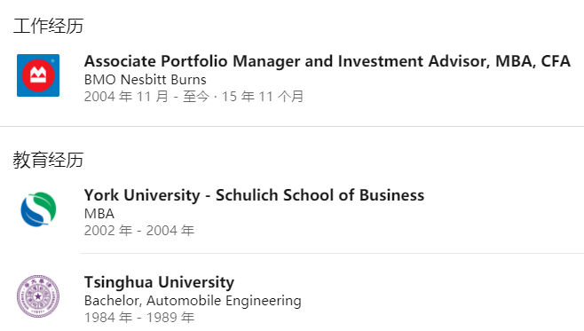This screenshot has height=331, width=584.
Task: Click the BMO Nesbitt Burns company name
Action: [146, 80]
